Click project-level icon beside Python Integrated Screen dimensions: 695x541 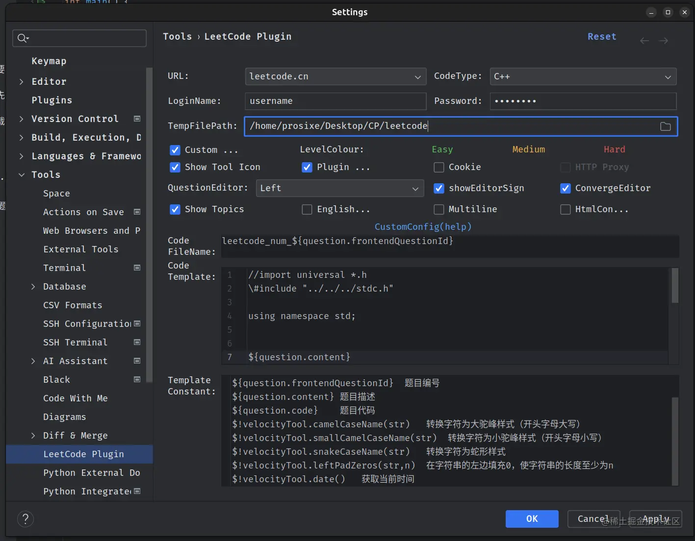[137, 491]
